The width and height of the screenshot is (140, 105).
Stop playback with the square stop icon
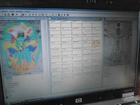(x=33, y=15)
